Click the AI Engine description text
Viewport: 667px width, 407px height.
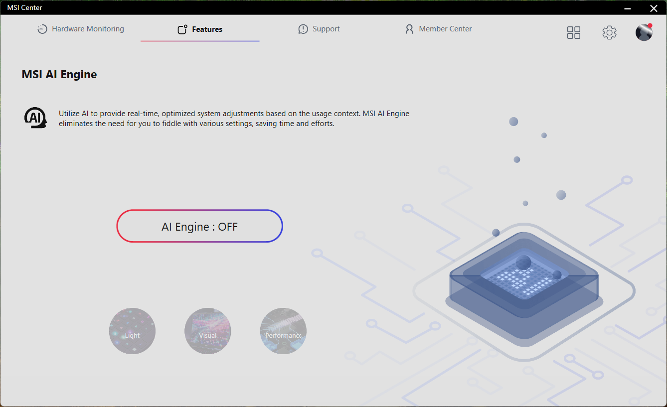(234, 119)
